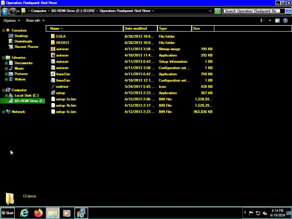
Task: Select the REDIST folder icon
Action: [x=53, y=43]
